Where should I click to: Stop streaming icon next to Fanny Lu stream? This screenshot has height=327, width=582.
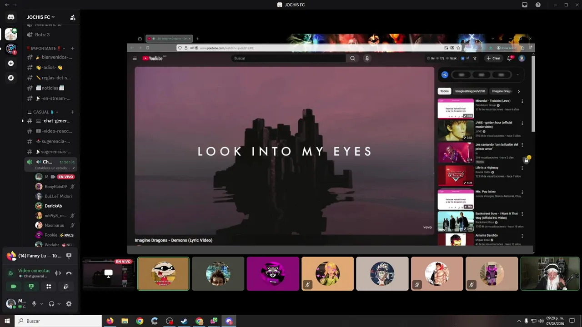[69, 256]
